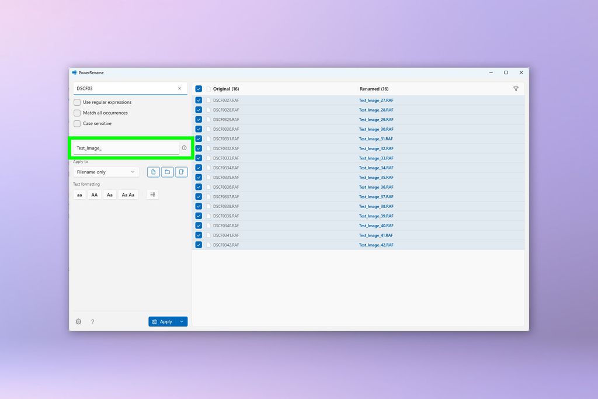This screenshot has height=399, width=598.
Task: Enable Case sensitive matching
Action: point(77,123)
